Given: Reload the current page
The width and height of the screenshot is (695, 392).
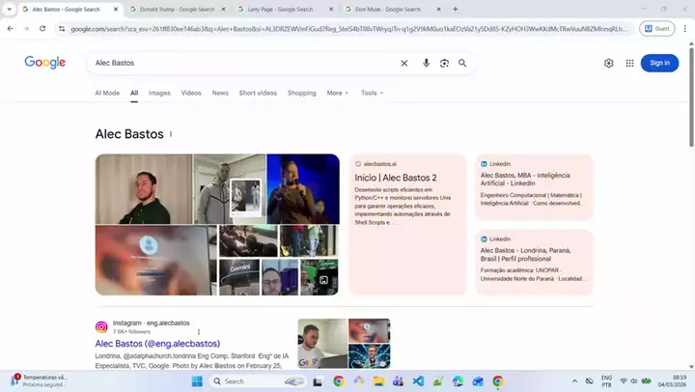Looking at the screenshot, I should coord(42,28).
